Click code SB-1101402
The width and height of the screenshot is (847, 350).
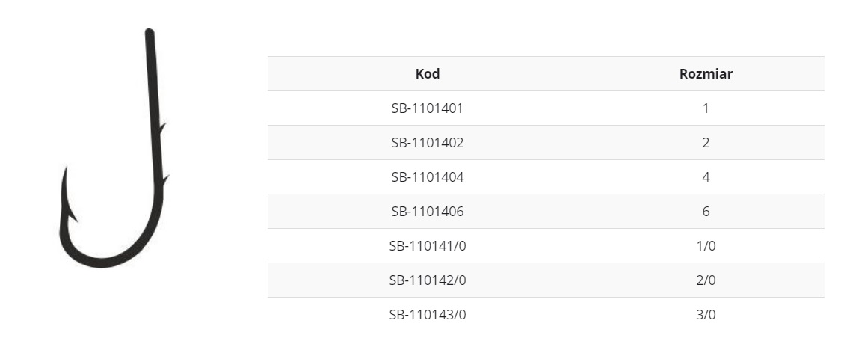[428, 143]
